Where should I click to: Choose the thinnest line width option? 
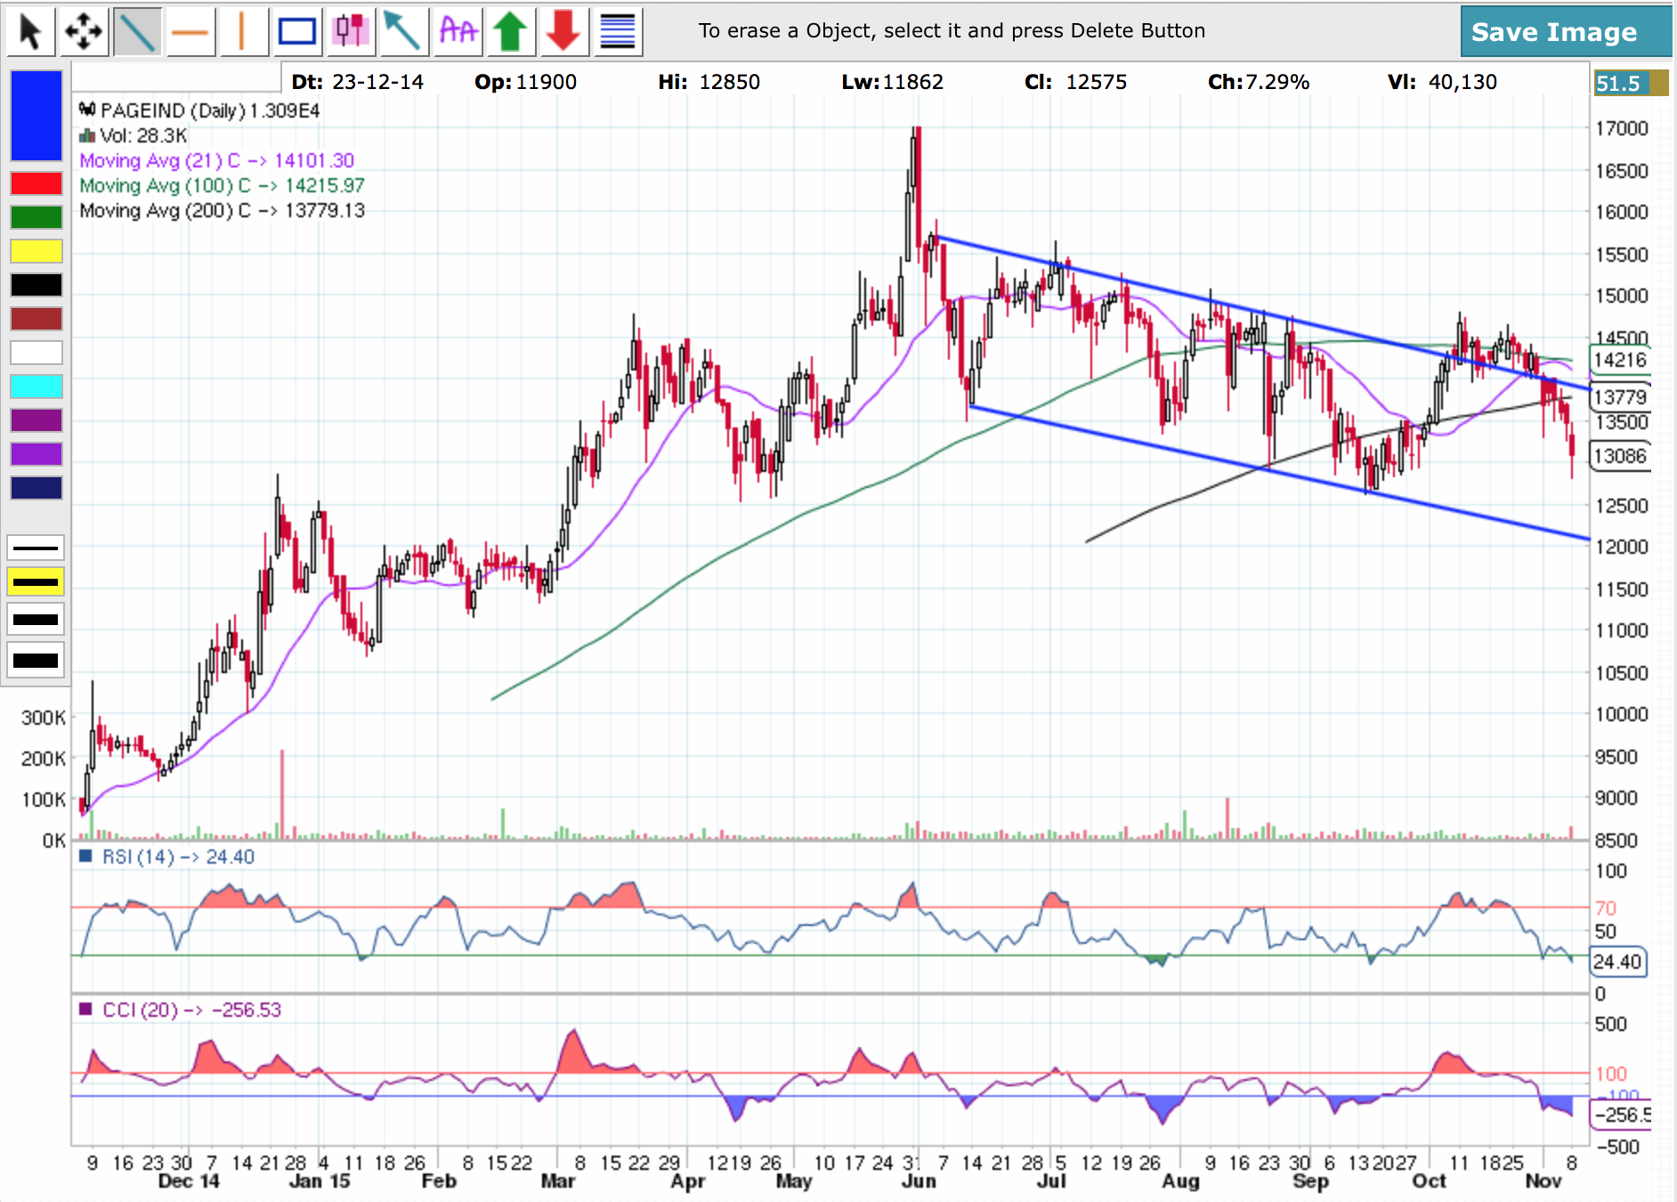[x=36, y=548]
